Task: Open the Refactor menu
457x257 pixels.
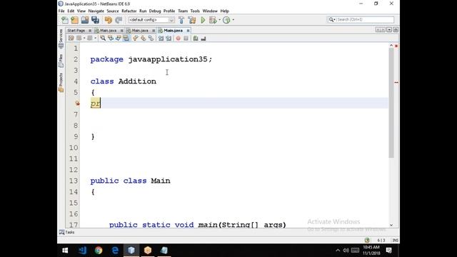Action: (x=129, y=11)
